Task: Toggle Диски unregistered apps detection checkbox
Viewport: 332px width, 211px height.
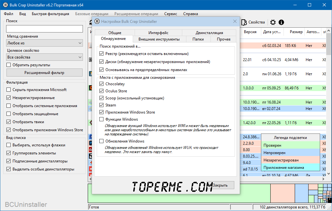Action: click(x=102, y=62)
